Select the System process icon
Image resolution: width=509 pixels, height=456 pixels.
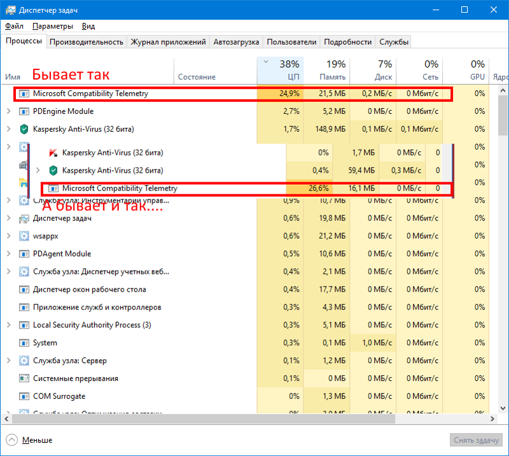pos(24,343)
